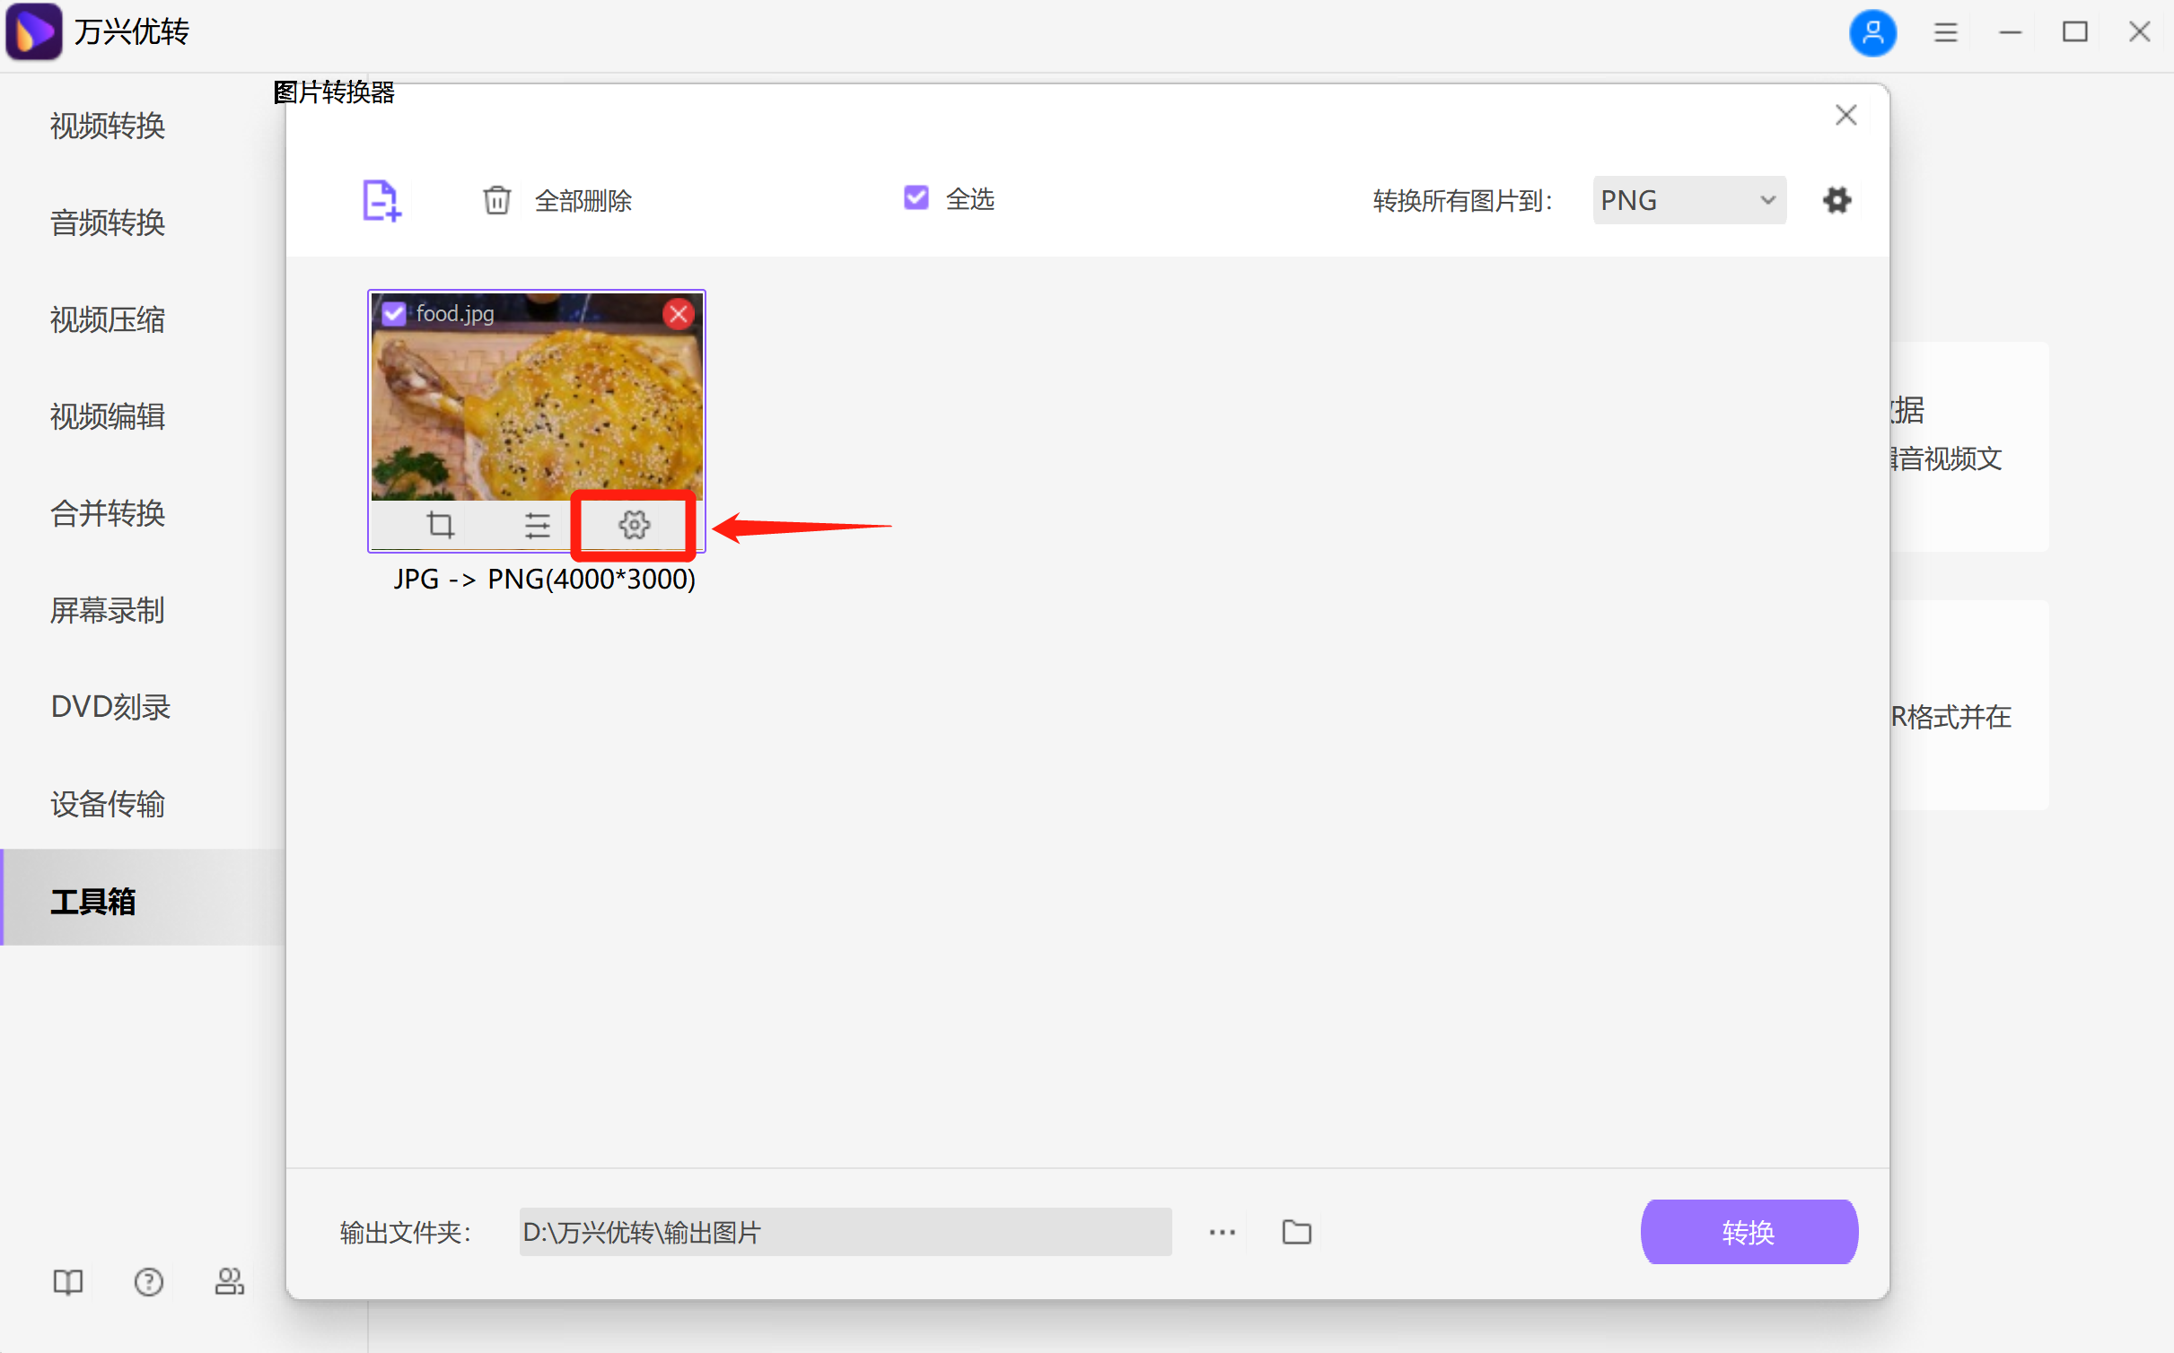Image resolution: width=2174 pixels, height=1353 pixels.
Task: Add a new image file
Action: [x=381, y=199]
